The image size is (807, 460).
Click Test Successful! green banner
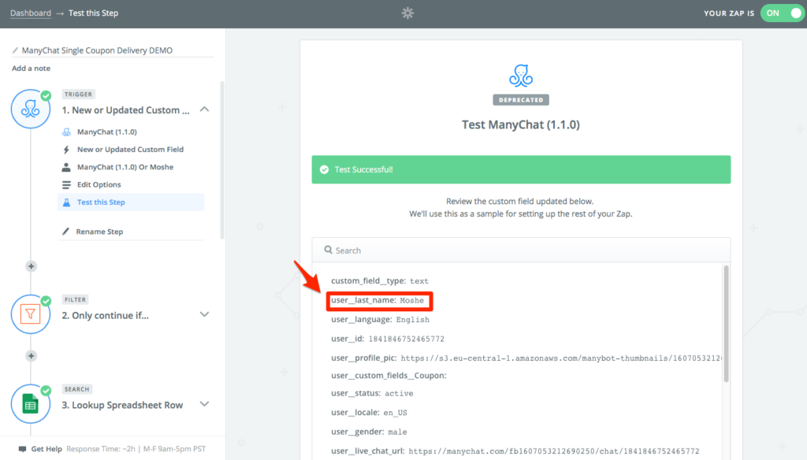click(x=521, y=169)
